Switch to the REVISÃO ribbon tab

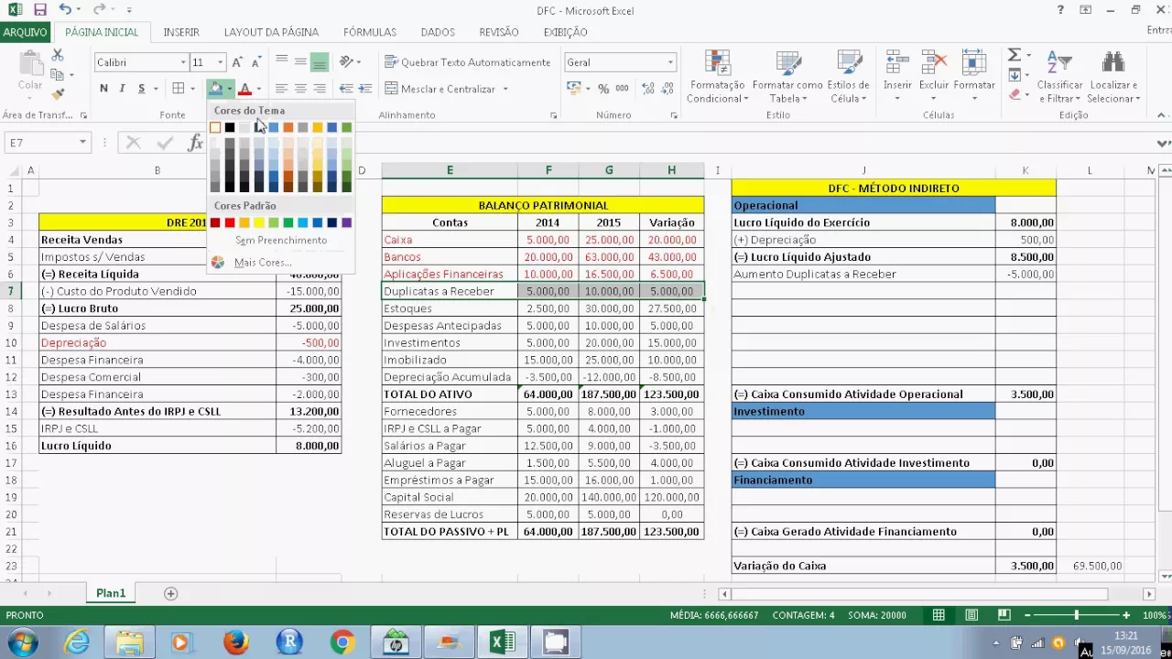coord(499,32)
